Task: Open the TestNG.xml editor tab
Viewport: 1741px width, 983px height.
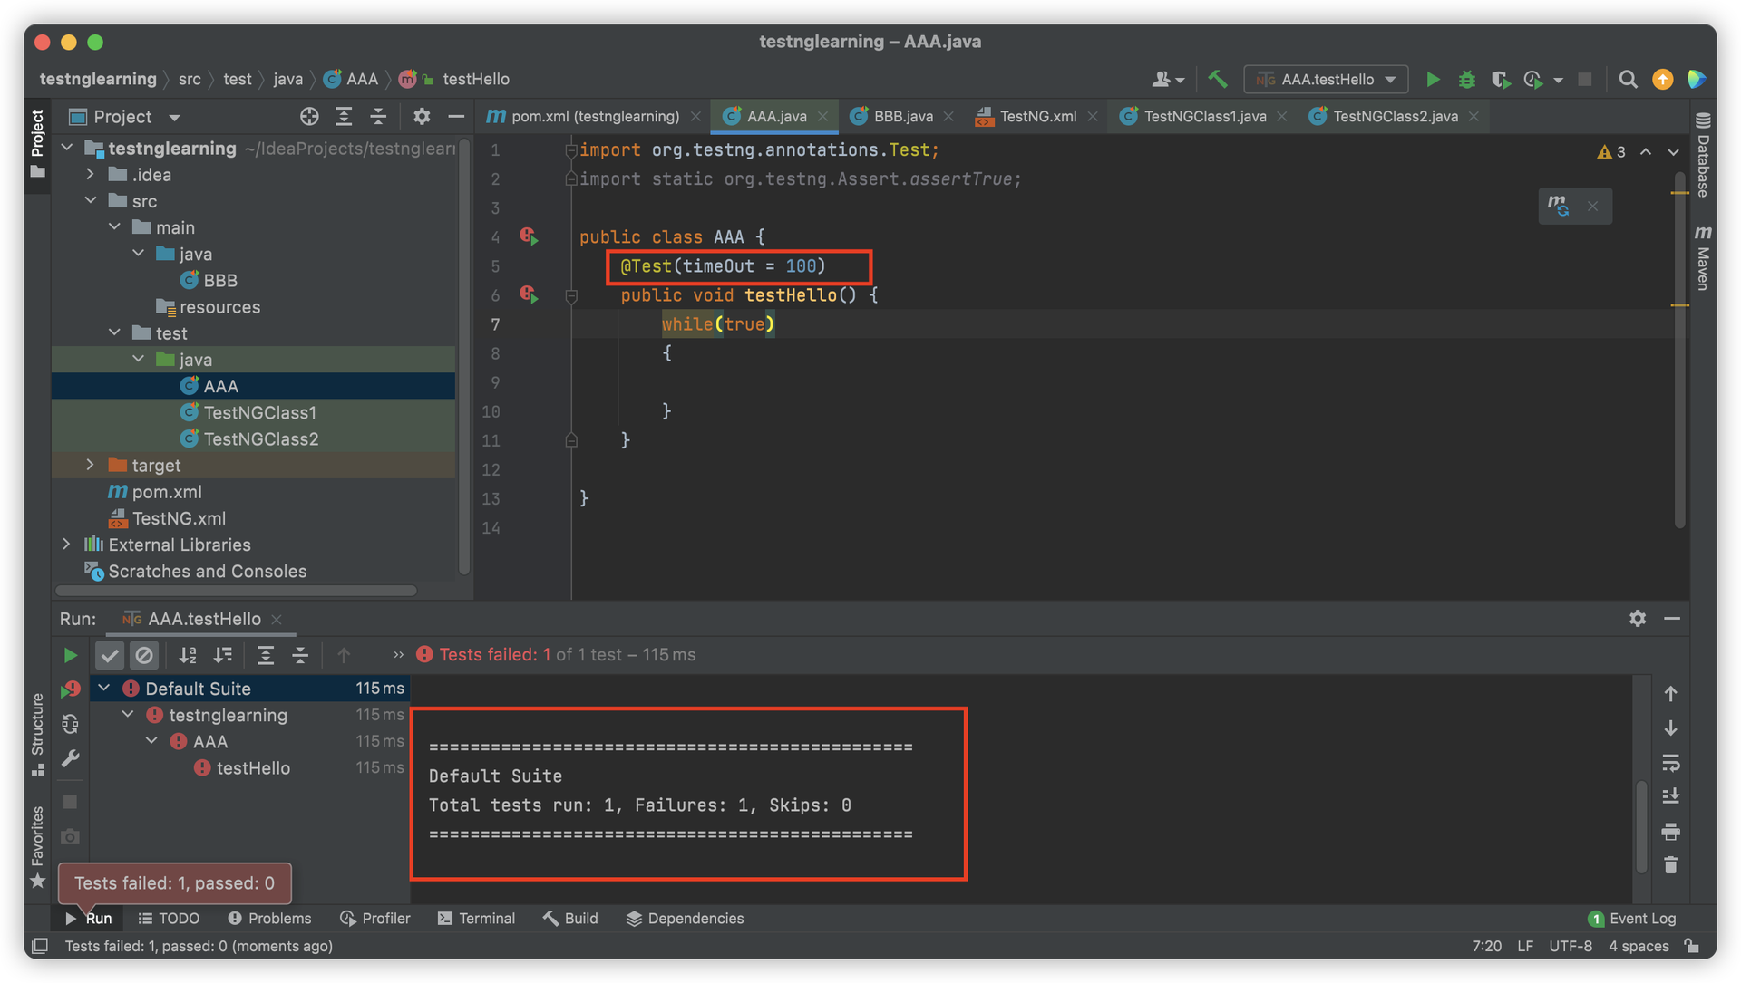Action: click(x=1036, y=116)
